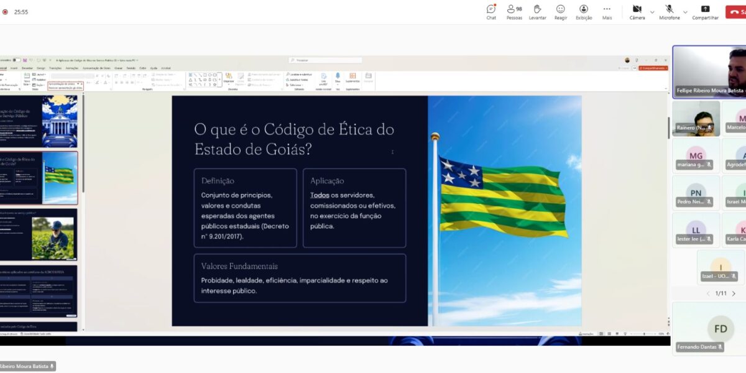Switch to the Inserir ribbon tab
This screenshot has width=746, height=373.
click(14, 68)
